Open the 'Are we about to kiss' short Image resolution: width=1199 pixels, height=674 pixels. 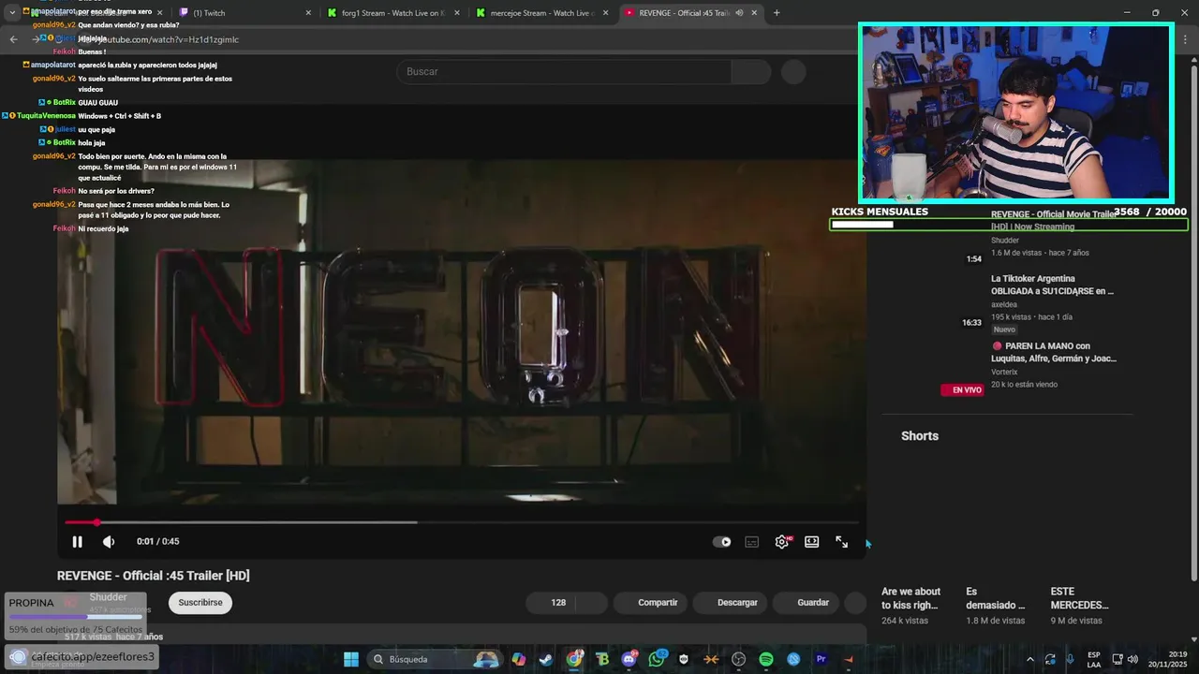coord(910,598)
